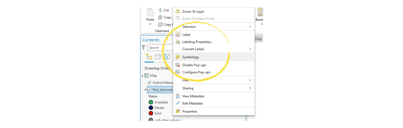Select the List By Selection icon
This screenshot has width=403, height=128.
click(167, 57)
